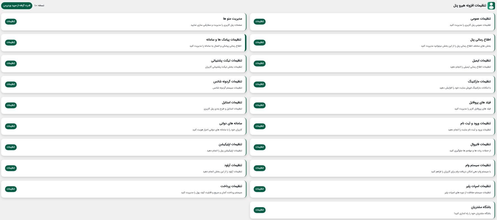Screen dimensions: 497x220
Task: Open تنظیمات ایمیل settings button
Action: pos(260,63)
